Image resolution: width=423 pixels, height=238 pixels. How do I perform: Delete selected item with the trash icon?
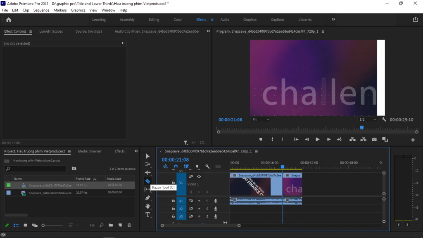(129, 225)
